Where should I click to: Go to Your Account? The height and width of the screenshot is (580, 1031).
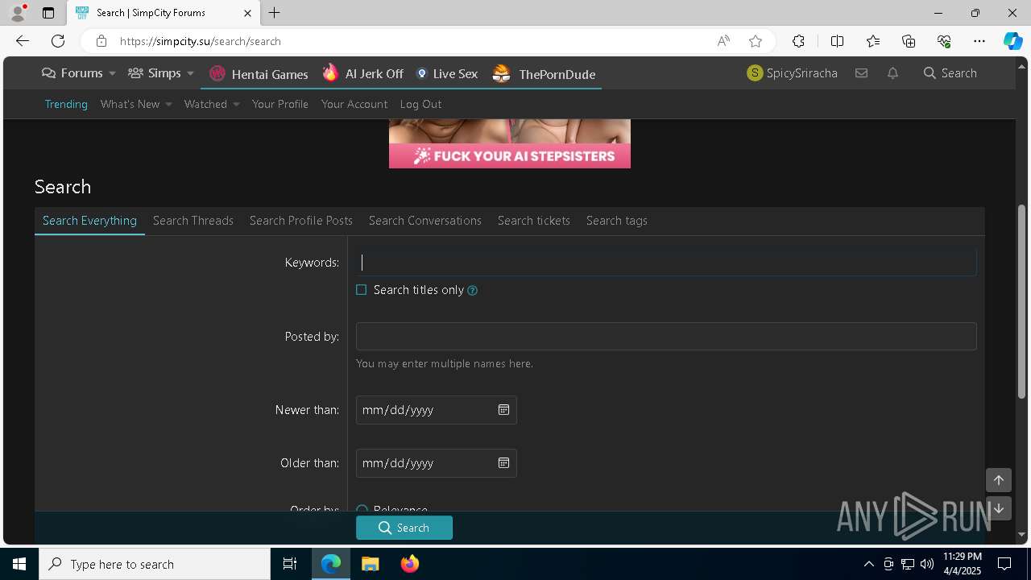[x=354, y=104]
